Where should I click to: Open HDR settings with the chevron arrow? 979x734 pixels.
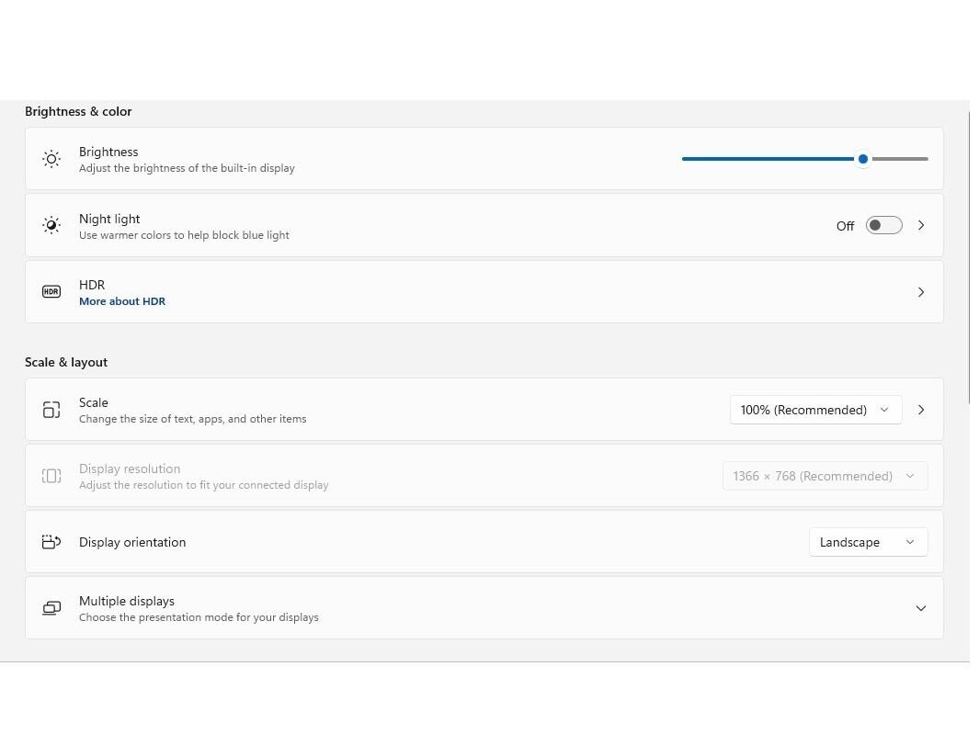point(920,292)
